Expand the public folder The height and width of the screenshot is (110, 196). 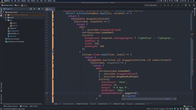6,17
